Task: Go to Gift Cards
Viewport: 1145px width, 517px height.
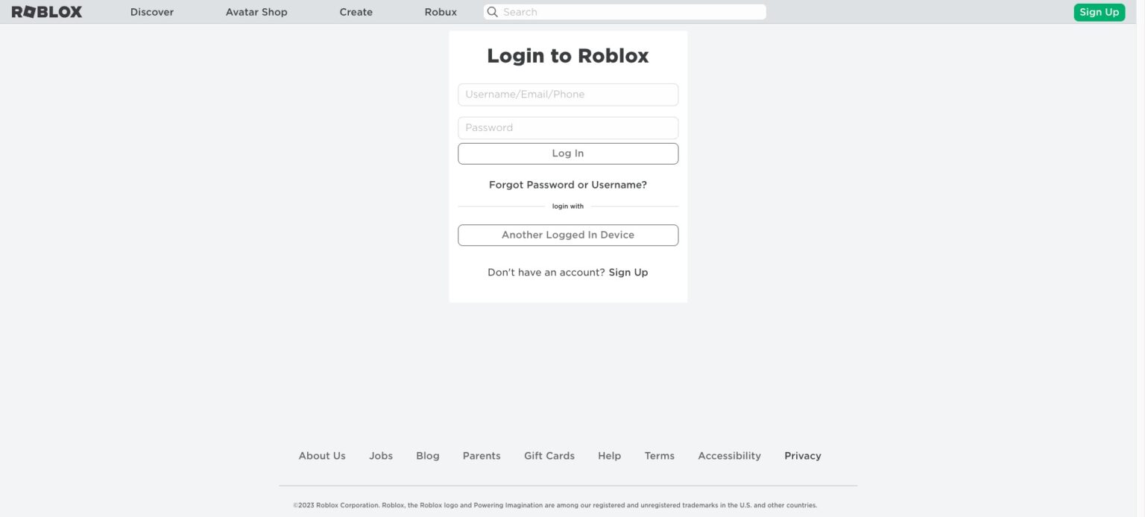Action: [x=549, y=455]
